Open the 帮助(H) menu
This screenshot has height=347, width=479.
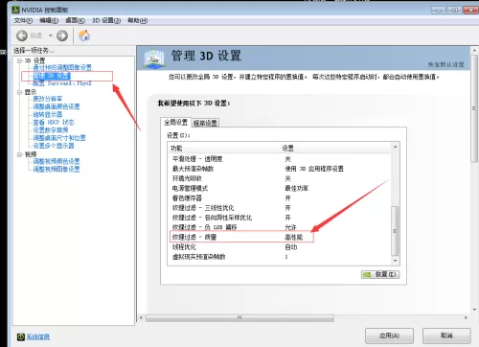pos(138,20)
